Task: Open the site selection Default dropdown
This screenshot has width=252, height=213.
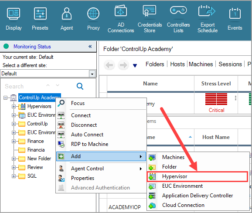Action: (x=92, y=74)
